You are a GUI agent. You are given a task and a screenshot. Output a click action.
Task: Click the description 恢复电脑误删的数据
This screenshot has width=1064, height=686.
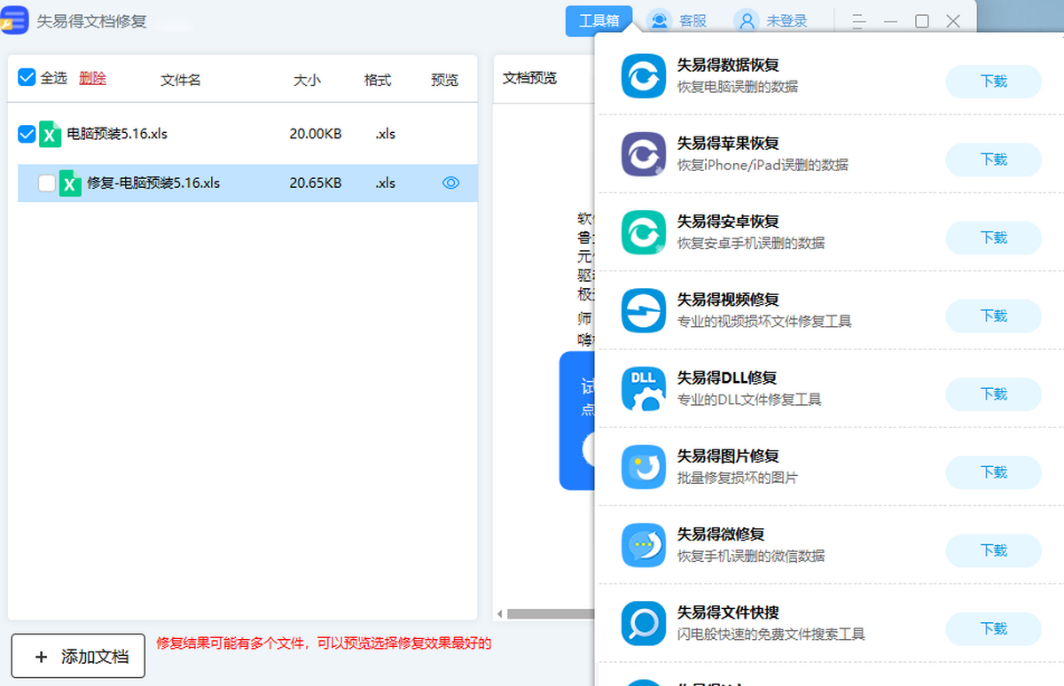tap(738, 87)
